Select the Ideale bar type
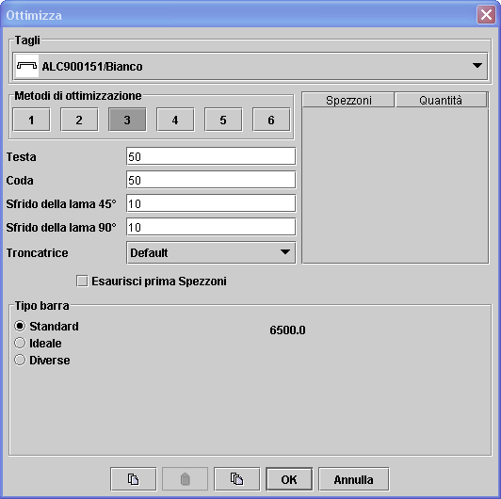 20,343
